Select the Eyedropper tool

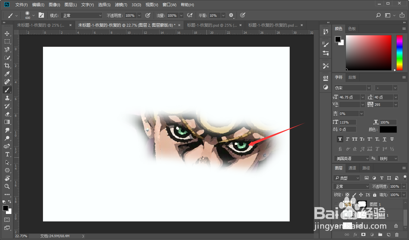click(7, 74)
